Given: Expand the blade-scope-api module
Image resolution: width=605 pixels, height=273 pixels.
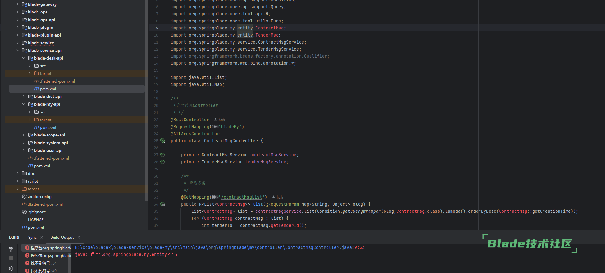Looking at the screenshot, I should (x=24, y=135).
